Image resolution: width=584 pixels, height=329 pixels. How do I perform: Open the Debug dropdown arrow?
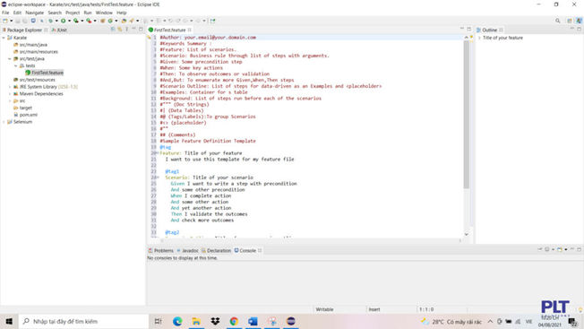pyautogui.click(x=56, y=21)
